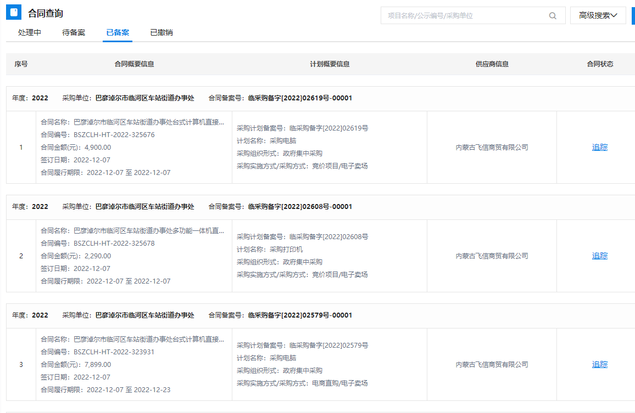635x413 pixels.
Task: Click the 合同概要信息 column header
Action: pyautogui.click(x=134, y=64)
